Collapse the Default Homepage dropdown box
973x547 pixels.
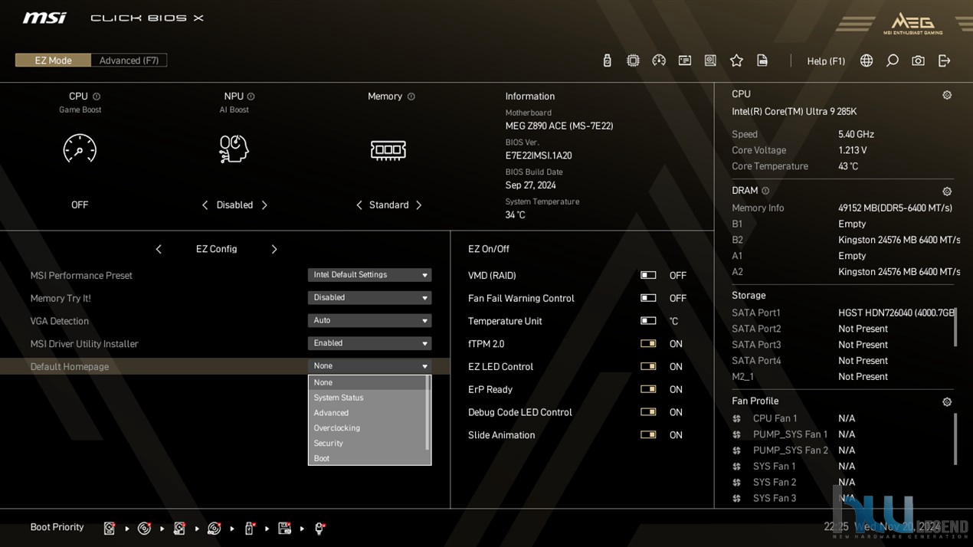(369, 366)
